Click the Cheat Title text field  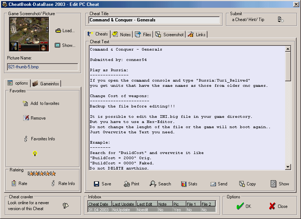155,20
